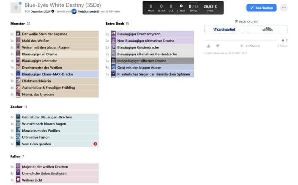The image size is (298, 185).
Task: Click the Blauäugiger Geisterdrache card art icon
Action: [113, 47]
